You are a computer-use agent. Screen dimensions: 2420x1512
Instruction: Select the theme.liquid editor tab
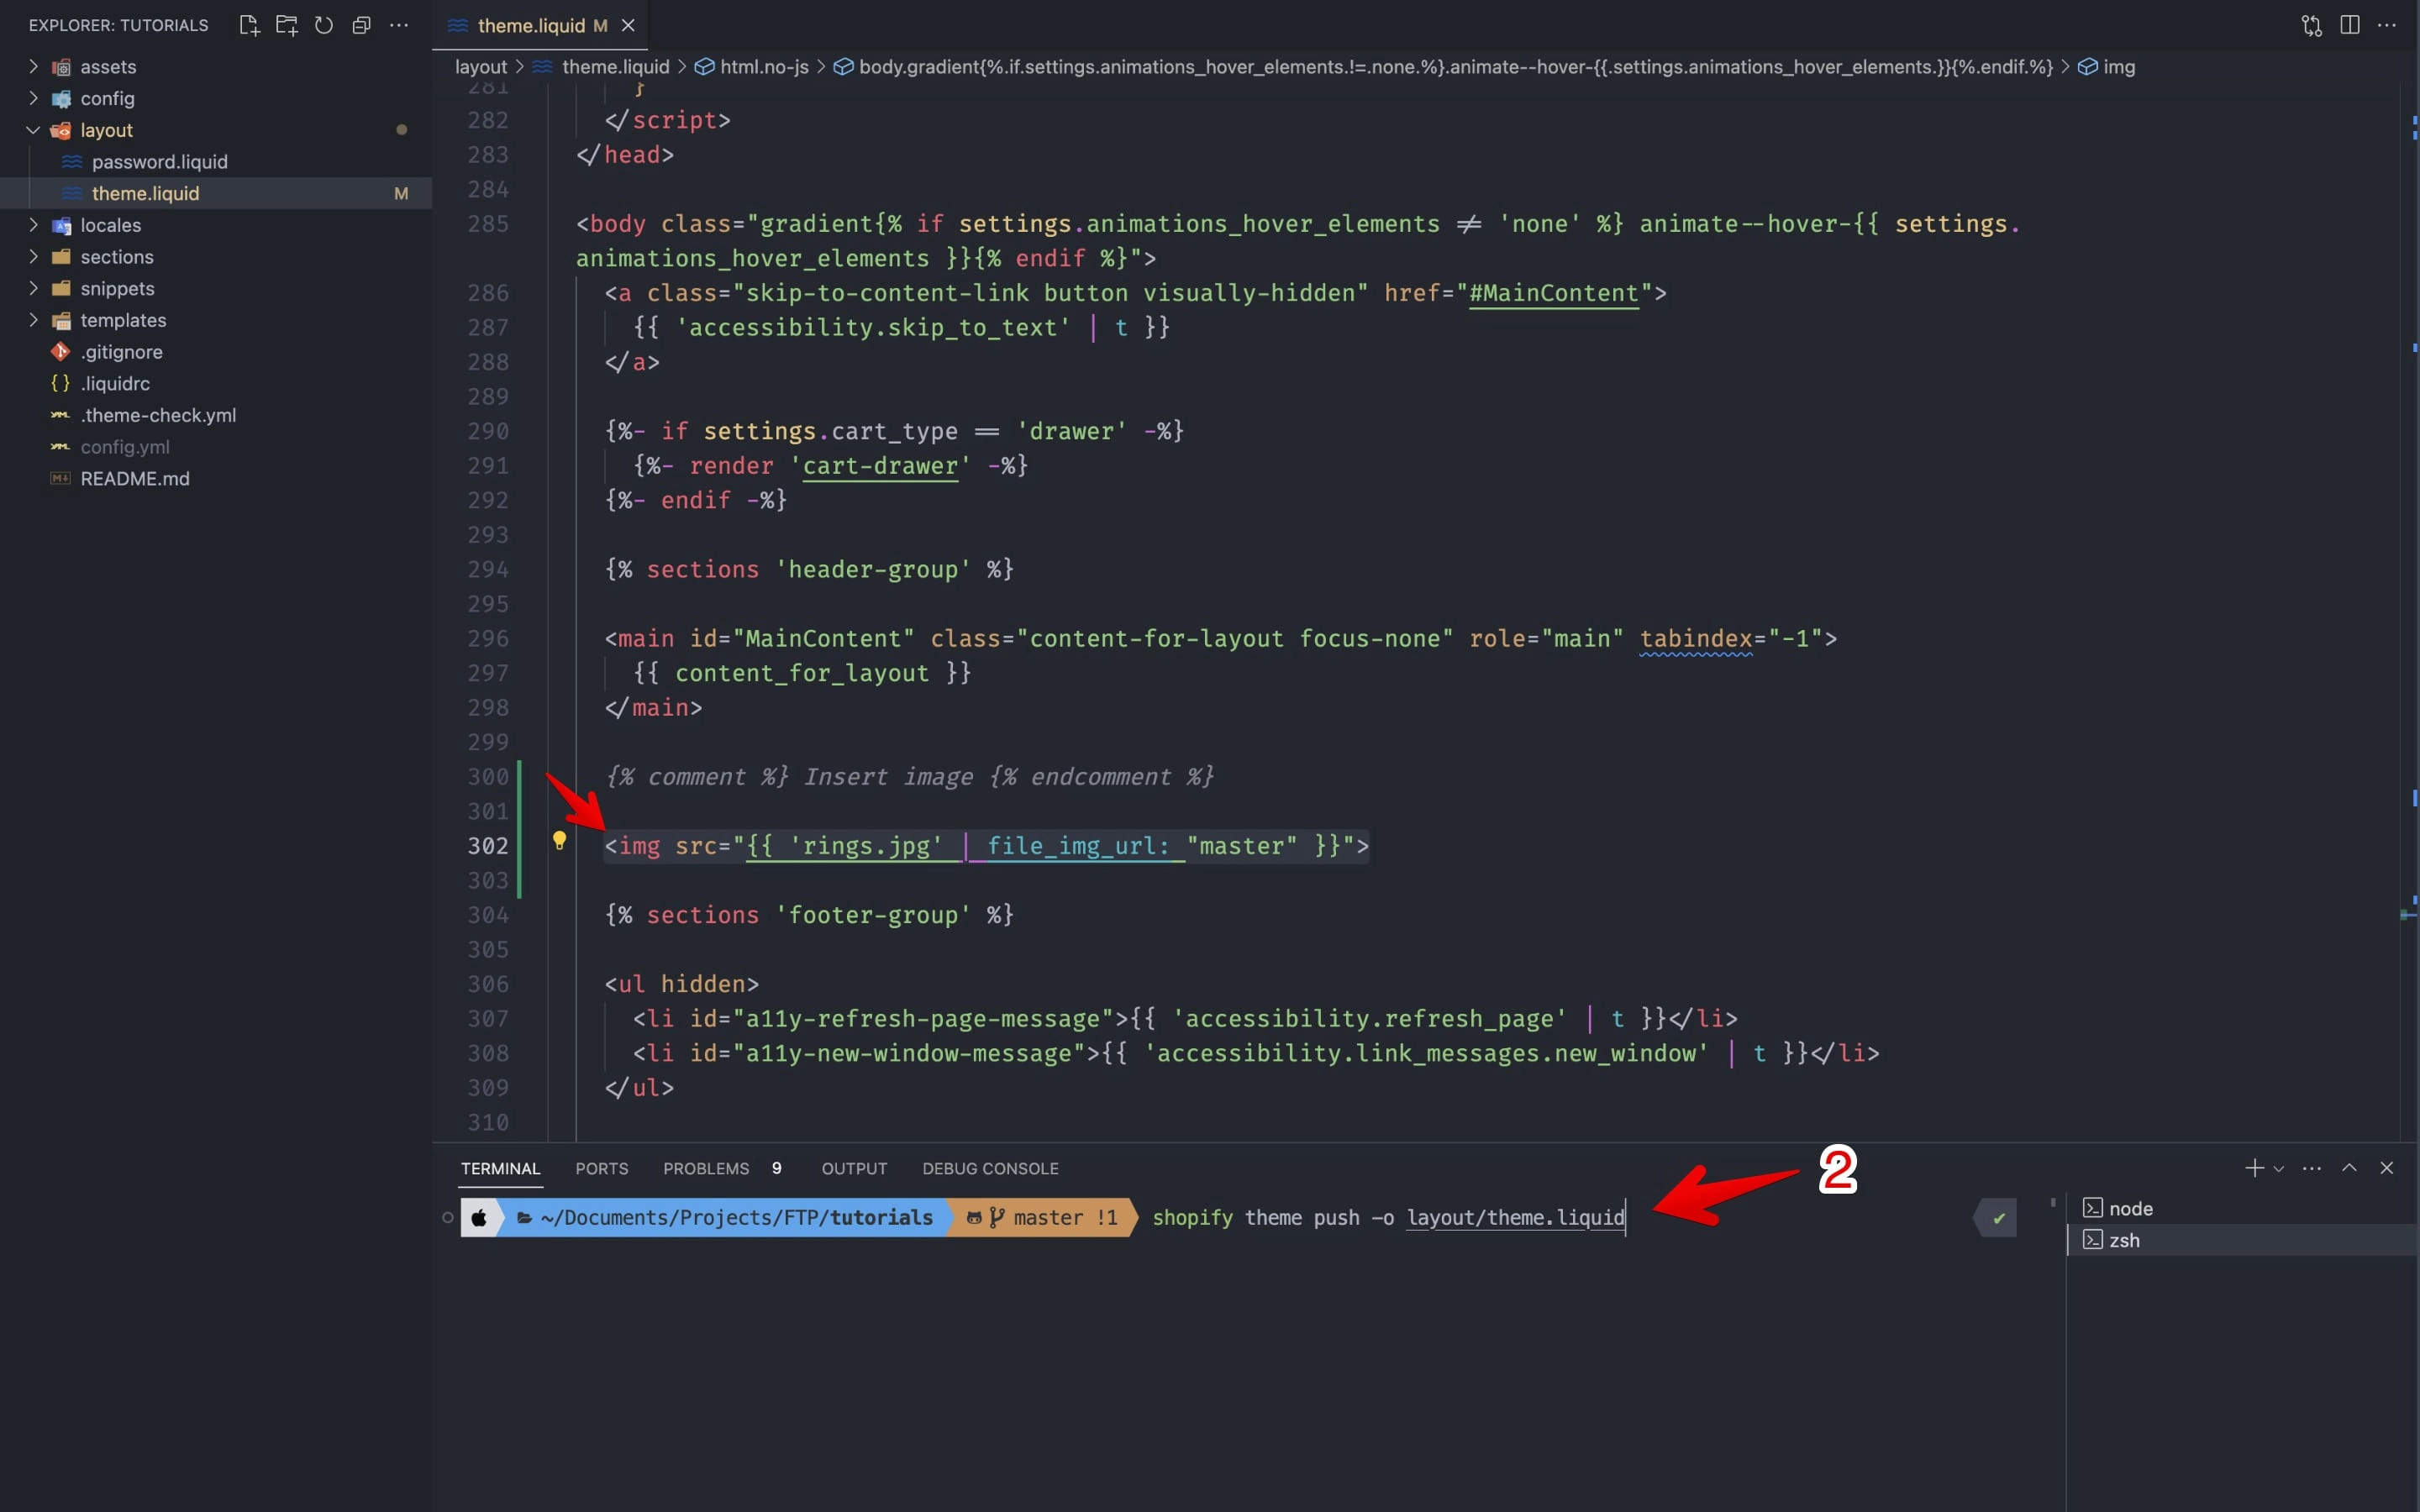coord(540,25)
